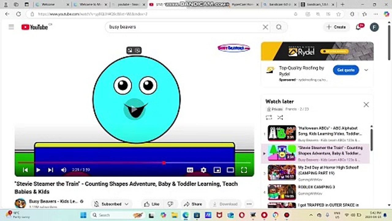Open the Rydel roofing ad banner
Image resolution: width=392 pixels, height=221 pixels.
pyautogui.click(x=317, y=51)
